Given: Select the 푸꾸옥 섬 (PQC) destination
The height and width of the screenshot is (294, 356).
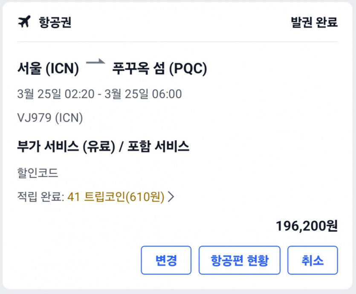Looking at the screenshot, I should [159, 69].
